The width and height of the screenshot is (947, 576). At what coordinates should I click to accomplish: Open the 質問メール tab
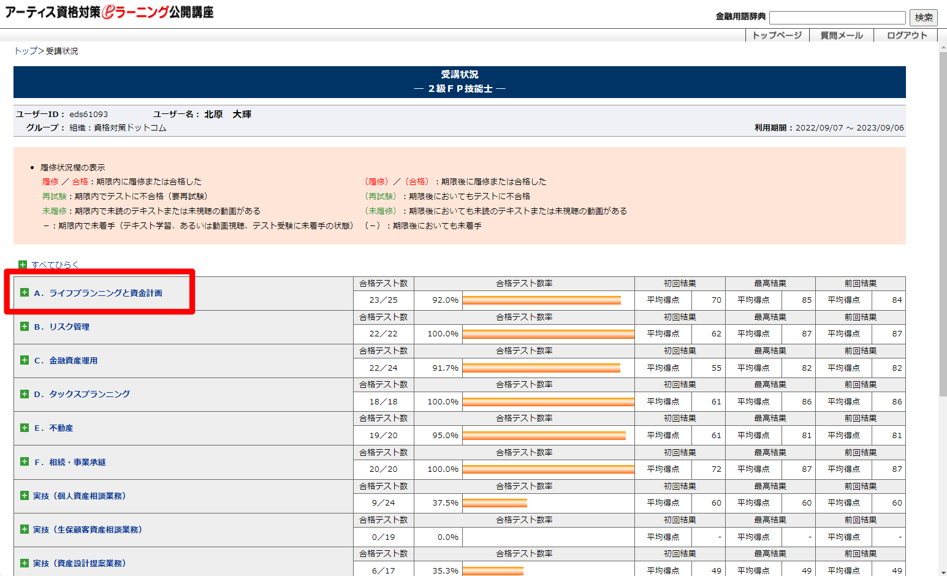[842, 36]
